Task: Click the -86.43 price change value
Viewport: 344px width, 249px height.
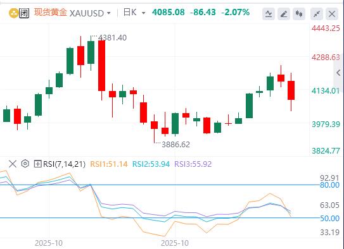Action: click(203, 12)
